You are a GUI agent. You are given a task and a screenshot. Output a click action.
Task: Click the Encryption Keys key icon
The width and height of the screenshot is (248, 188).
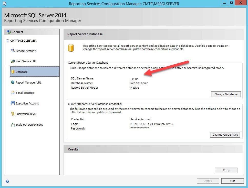click(13, 114)
